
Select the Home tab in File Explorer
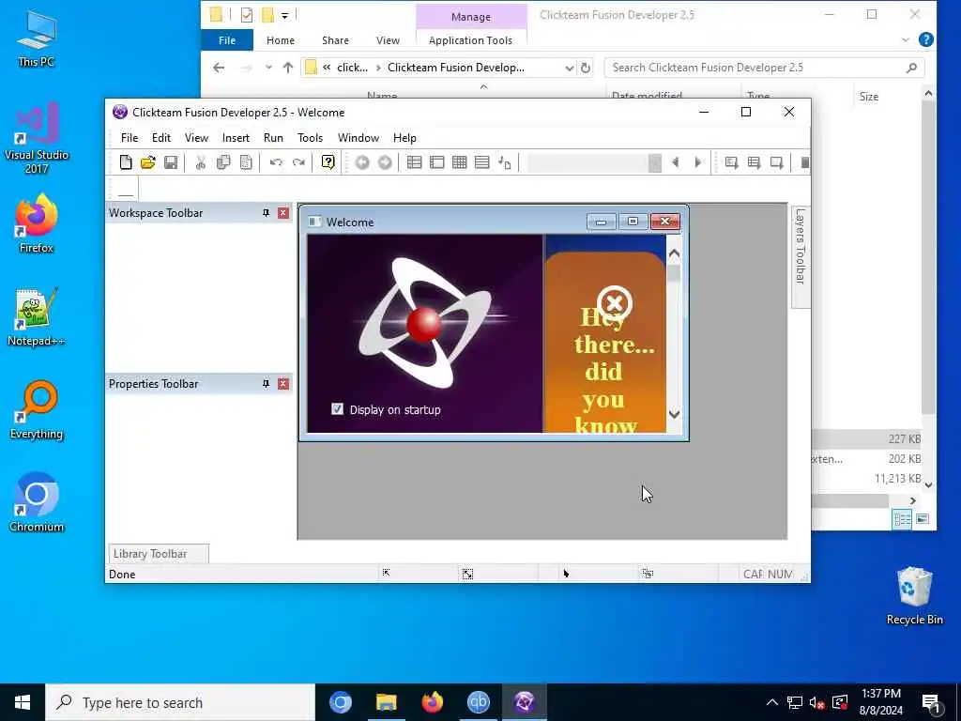(280, 40)
